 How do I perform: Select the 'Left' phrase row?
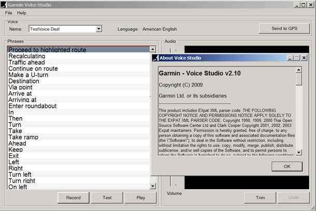click(78, 162)
